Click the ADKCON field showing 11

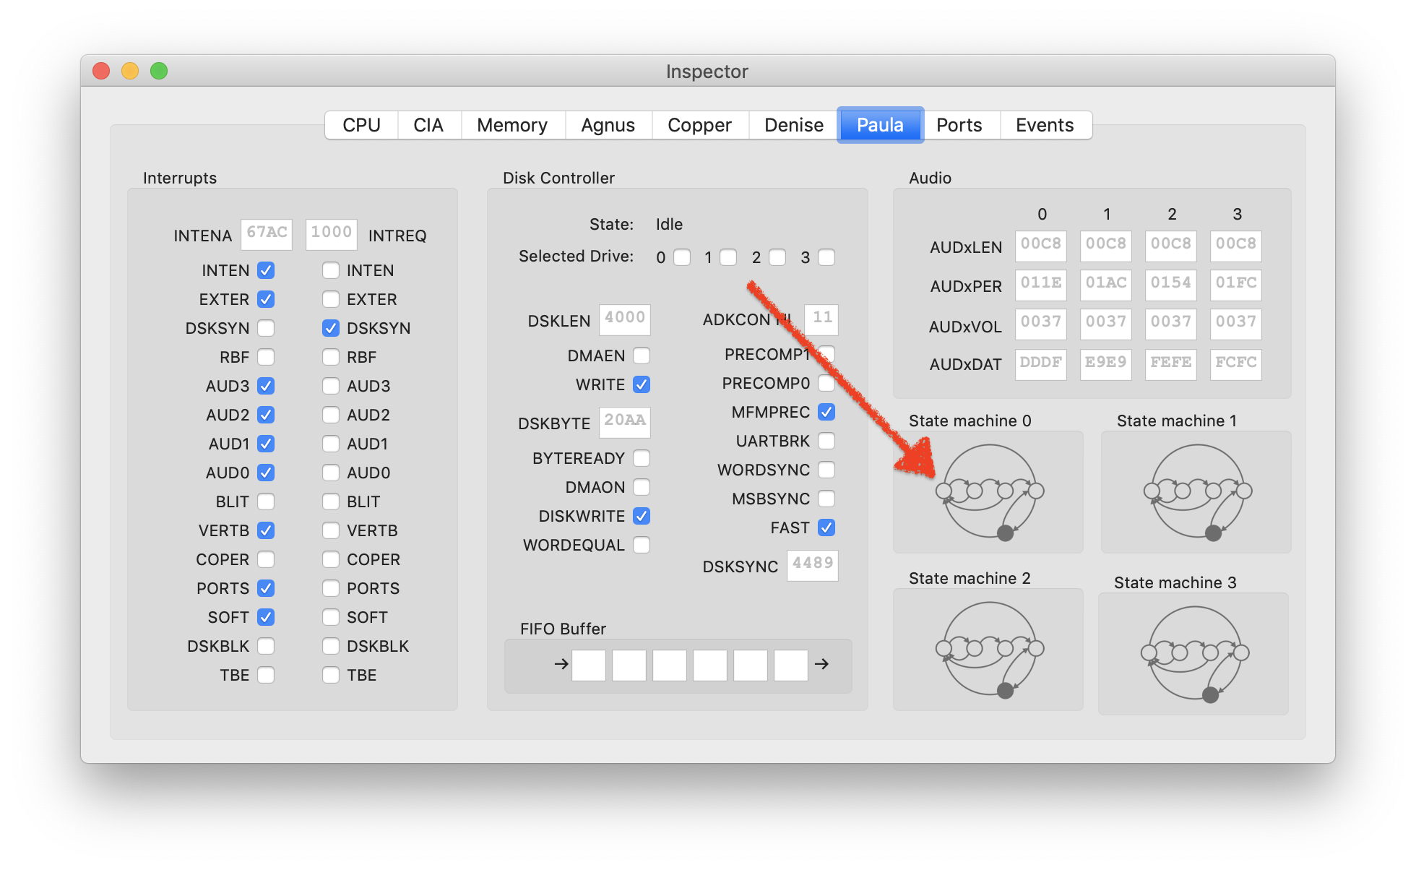pyautogui.click(x=821, y=319)
